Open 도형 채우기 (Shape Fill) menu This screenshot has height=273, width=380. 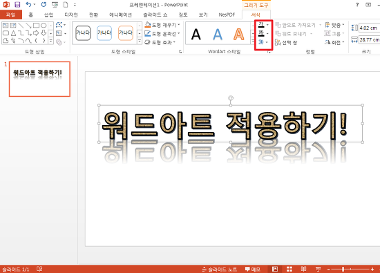coord(162,25)
